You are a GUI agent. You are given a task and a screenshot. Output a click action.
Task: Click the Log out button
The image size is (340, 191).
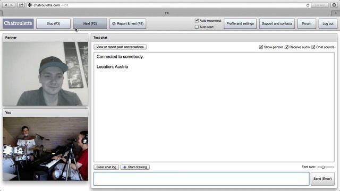(328, 23)
